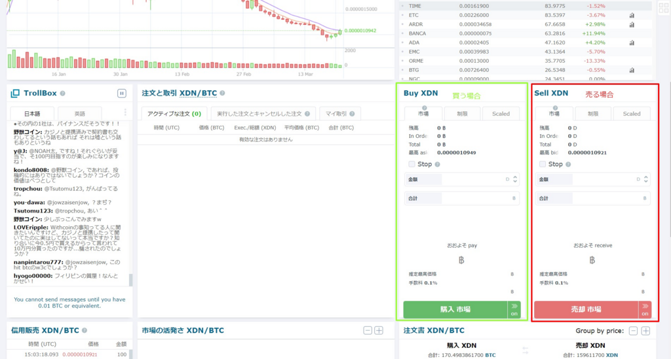Pause the TrollBox chat feed
The height and width of the screenshot is (359, 671).
pos(121,94)
